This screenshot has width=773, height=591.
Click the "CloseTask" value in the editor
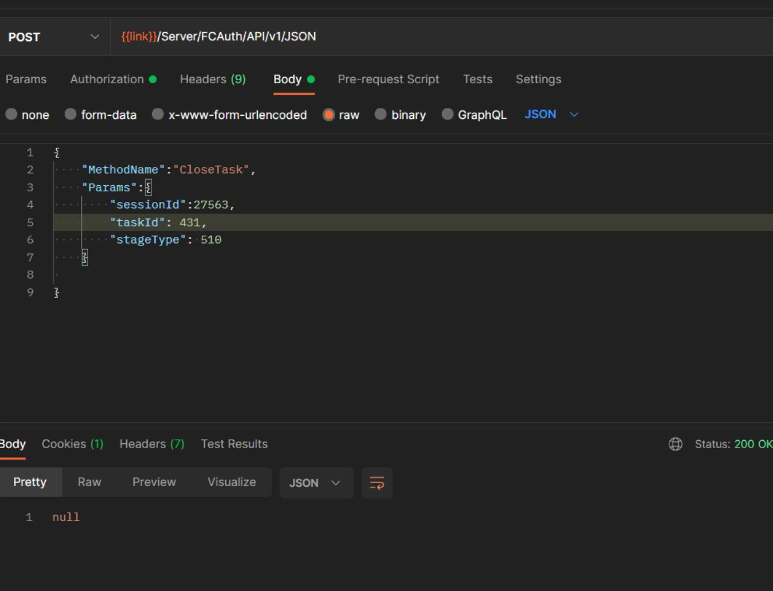(x=211, y=170)
